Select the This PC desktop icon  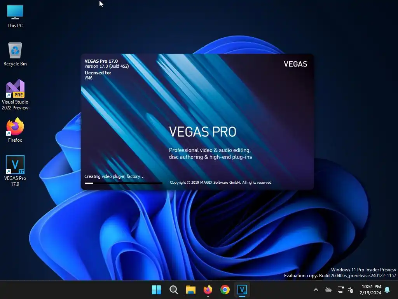tap(15, 16)
